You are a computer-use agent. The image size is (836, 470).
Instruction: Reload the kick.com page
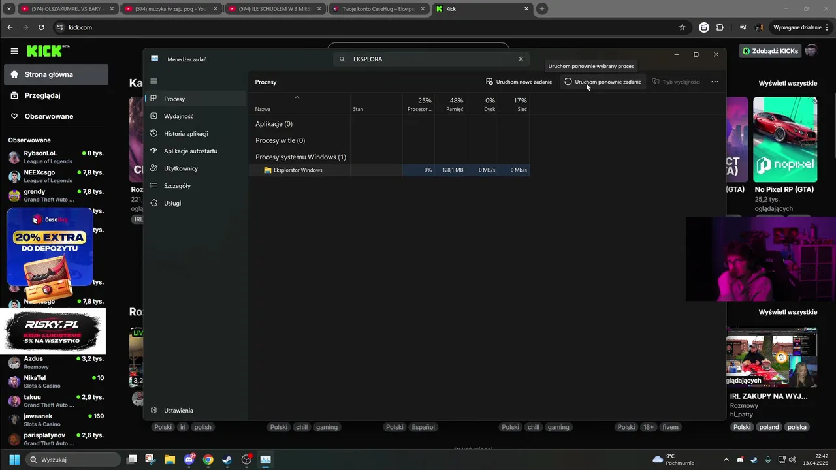[41, 27]
